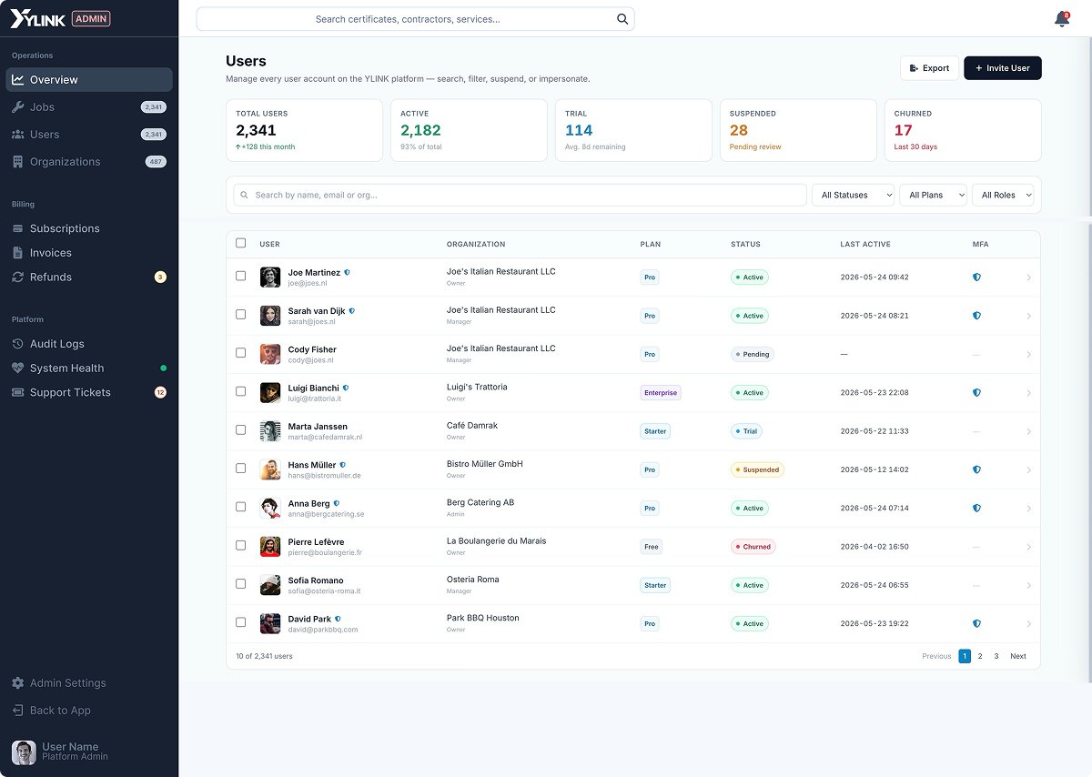Click the top search certificates field
The height and width of the screenshot is (777, 1092).
point(415,19)
